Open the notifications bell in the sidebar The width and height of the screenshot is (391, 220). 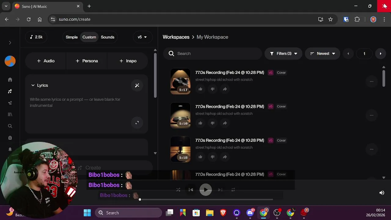coord(10,149)
